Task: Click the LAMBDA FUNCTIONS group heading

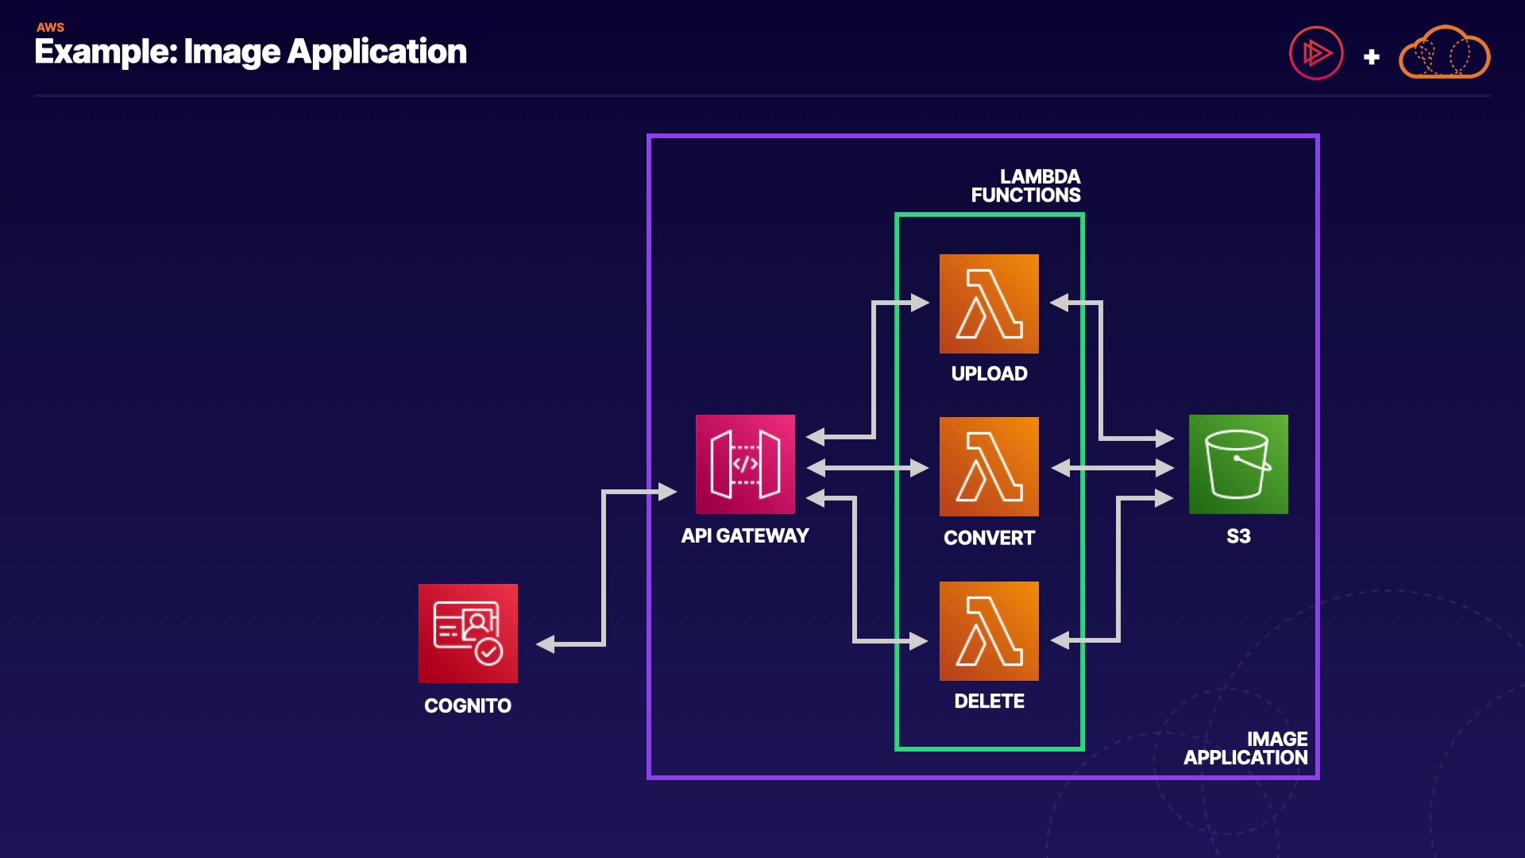Action: (1025, 186)
